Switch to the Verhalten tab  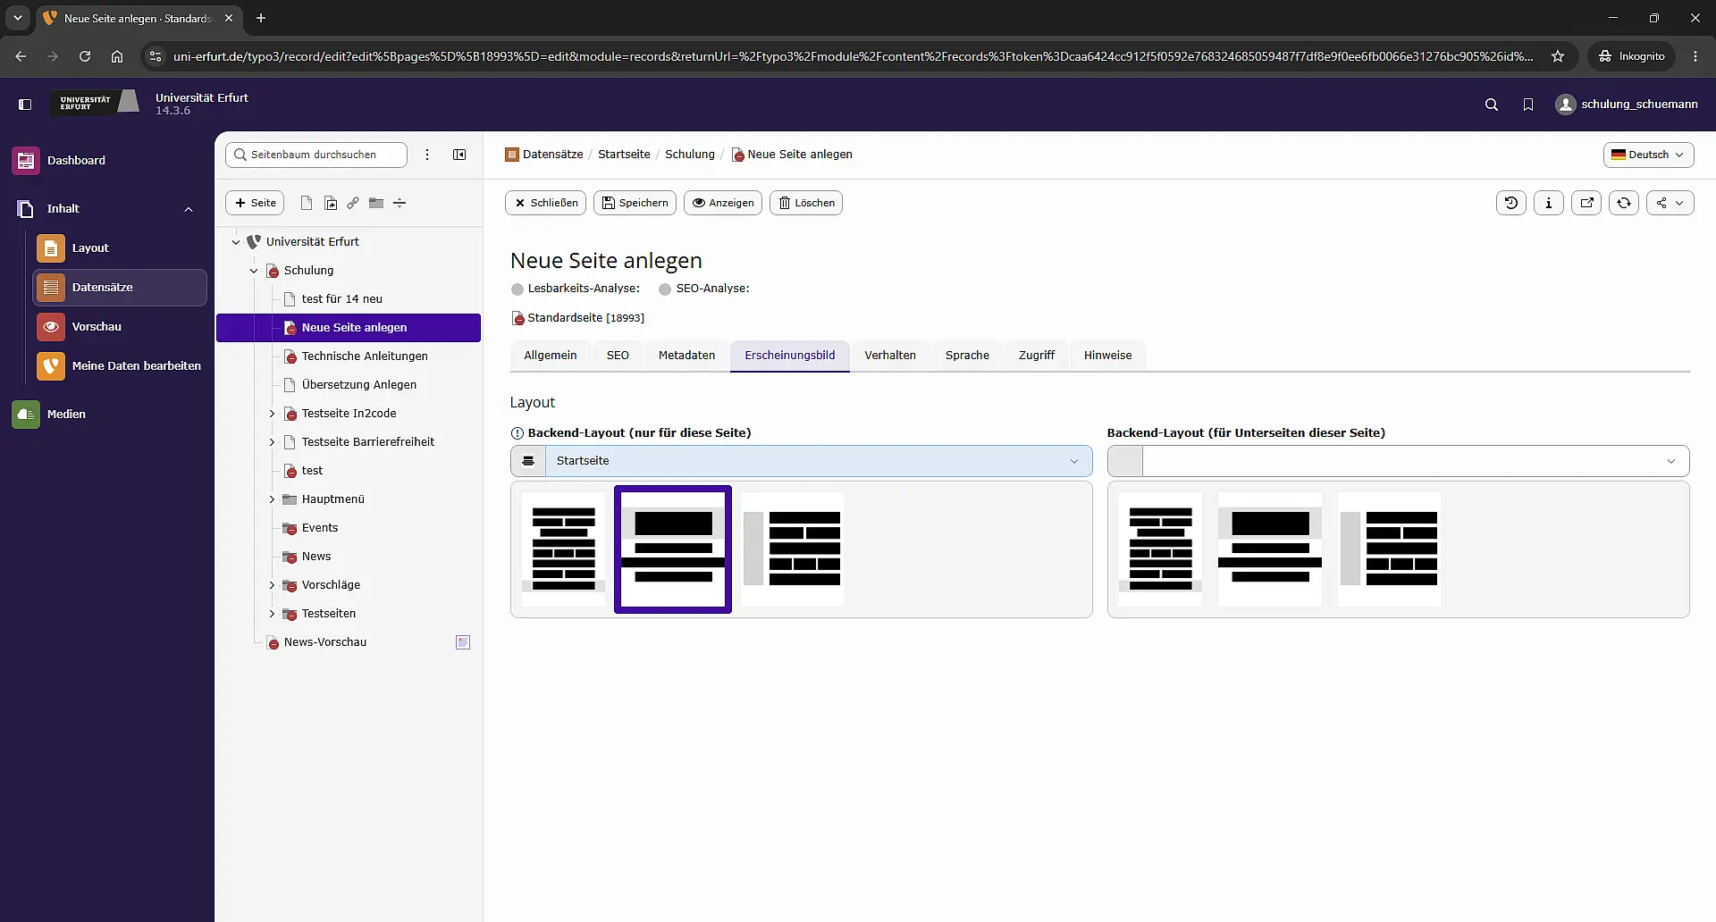tap(890, 356)
